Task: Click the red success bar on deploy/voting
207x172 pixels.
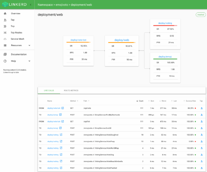Action: [x=165, y=25]
